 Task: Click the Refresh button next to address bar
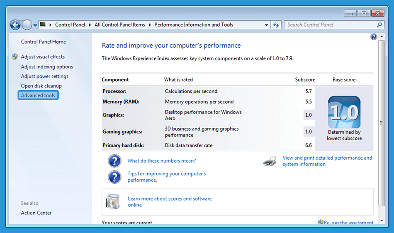click(276, 25)
